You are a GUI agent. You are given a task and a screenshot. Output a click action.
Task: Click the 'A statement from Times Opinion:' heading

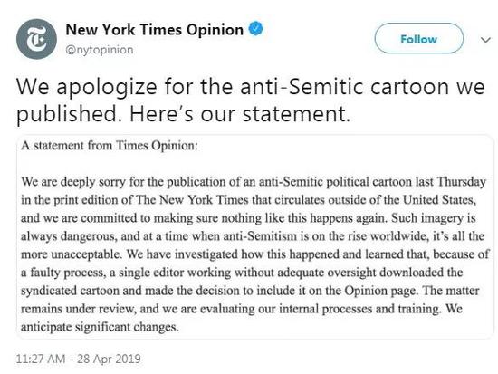(110, 146)
